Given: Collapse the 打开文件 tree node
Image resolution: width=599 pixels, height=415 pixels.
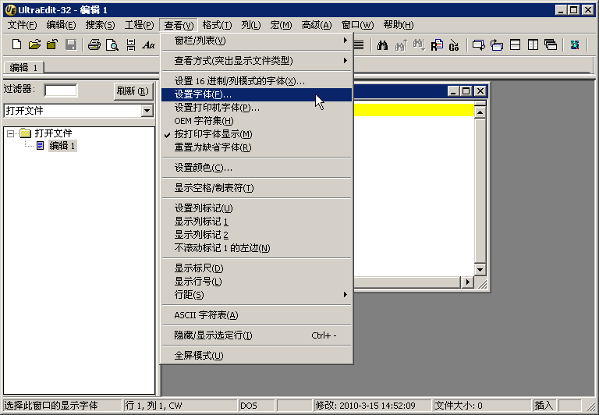Looking at the screenshot, I should point(10,133).
